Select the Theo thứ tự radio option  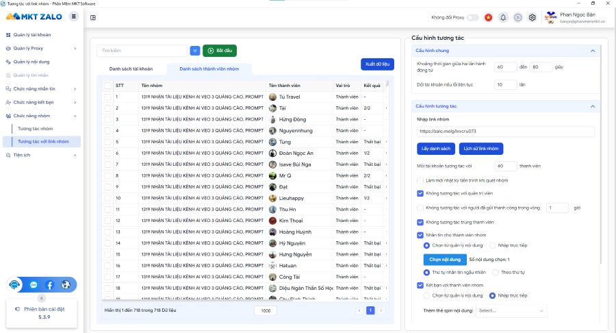496,272
